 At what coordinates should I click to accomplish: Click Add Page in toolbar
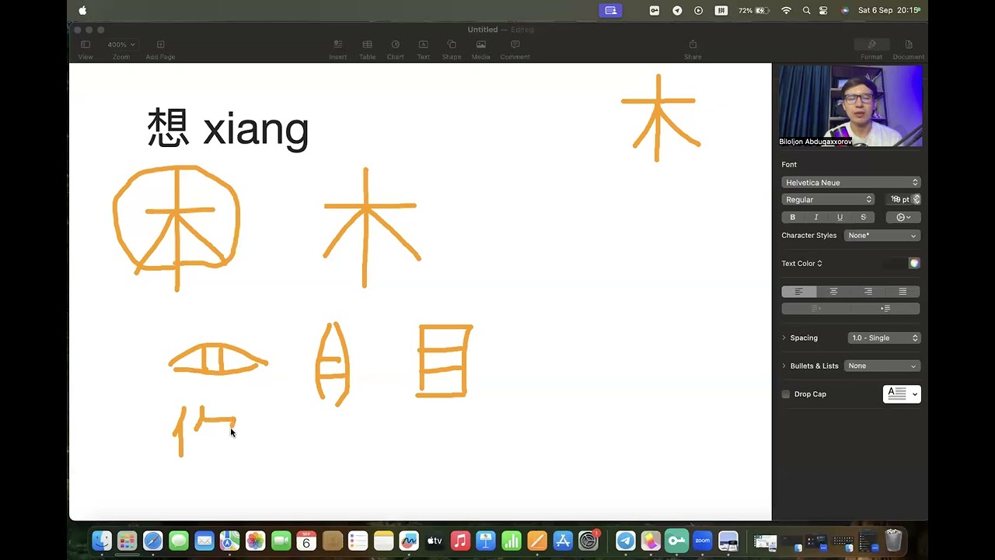160,49
